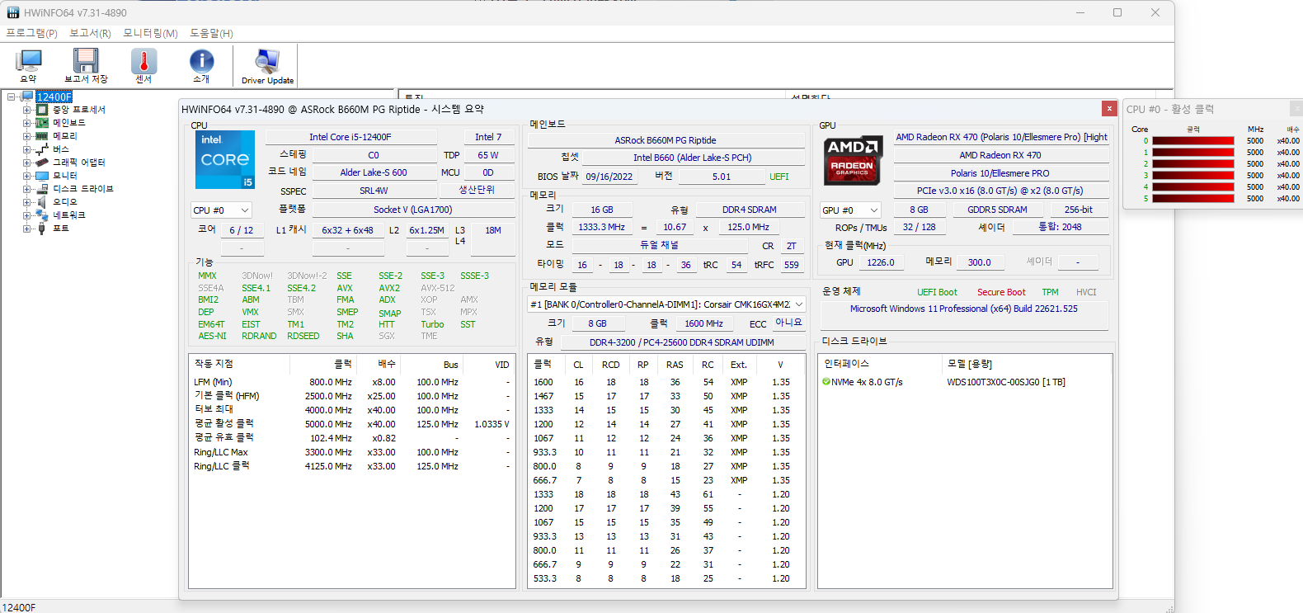Open the 모니터링(M) menu
The image size is (1303, 613).
[150, 33]
